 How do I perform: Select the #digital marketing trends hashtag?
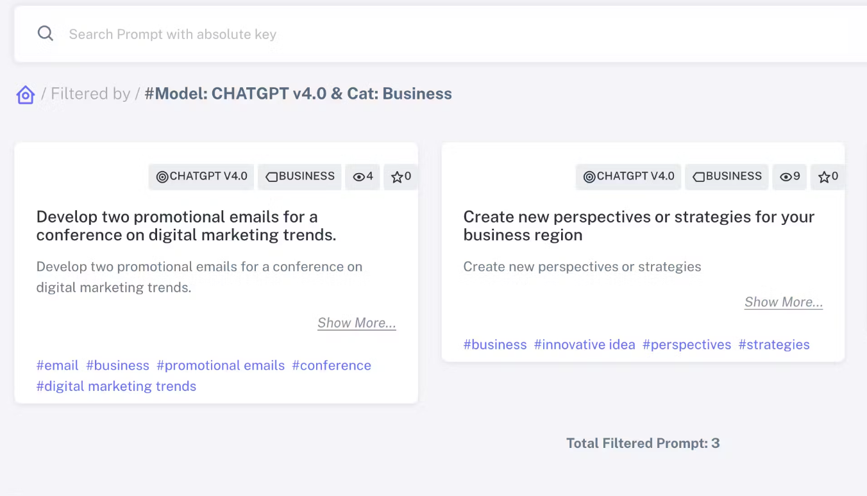coord(116,386)
